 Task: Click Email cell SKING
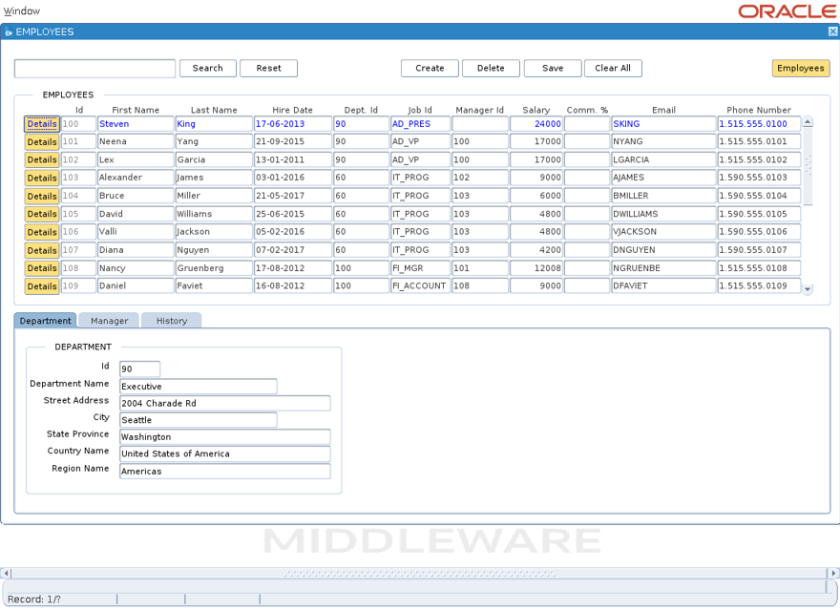click(x=663, y=124)
